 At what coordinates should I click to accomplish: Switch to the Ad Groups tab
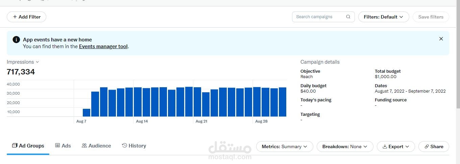pos(28,146)
